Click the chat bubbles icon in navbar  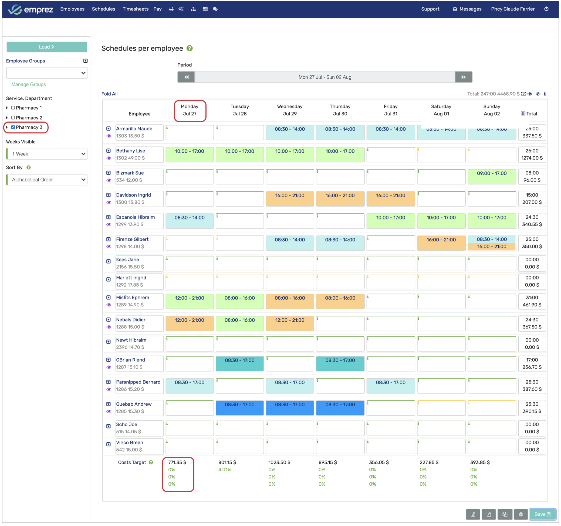215,9
